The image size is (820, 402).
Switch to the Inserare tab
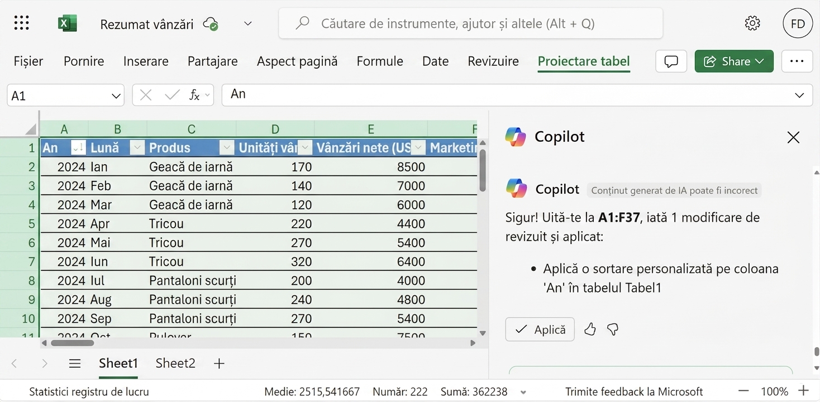146,61
